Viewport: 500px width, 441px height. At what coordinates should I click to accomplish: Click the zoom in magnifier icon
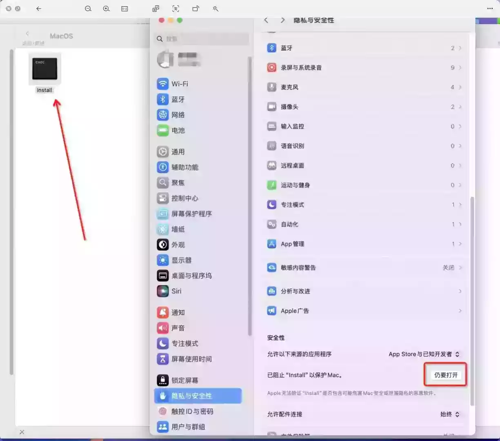pos(106,8)
